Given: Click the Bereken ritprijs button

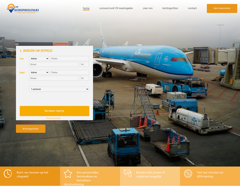Looking at the screenshot, I should pyautogui.click(x=55, y=111).
